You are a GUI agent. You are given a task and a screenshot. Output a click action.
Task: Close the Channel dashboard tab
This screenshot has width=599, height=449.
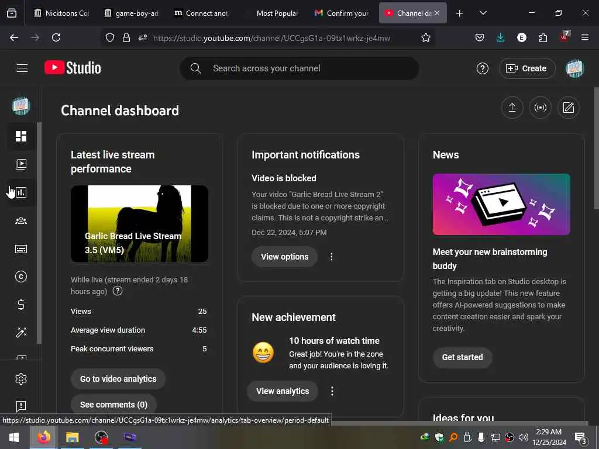click(437, 13)
